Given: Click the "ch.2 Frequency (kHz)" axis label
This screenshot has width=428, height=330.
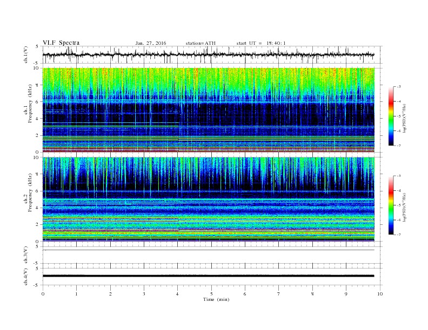Looking at the screenshot, I should (x=28, y=193).
